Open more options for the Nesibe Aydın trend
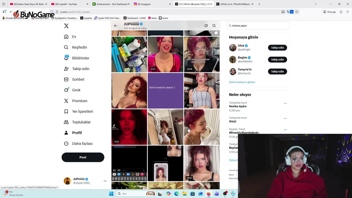 (x=285, y=103)
